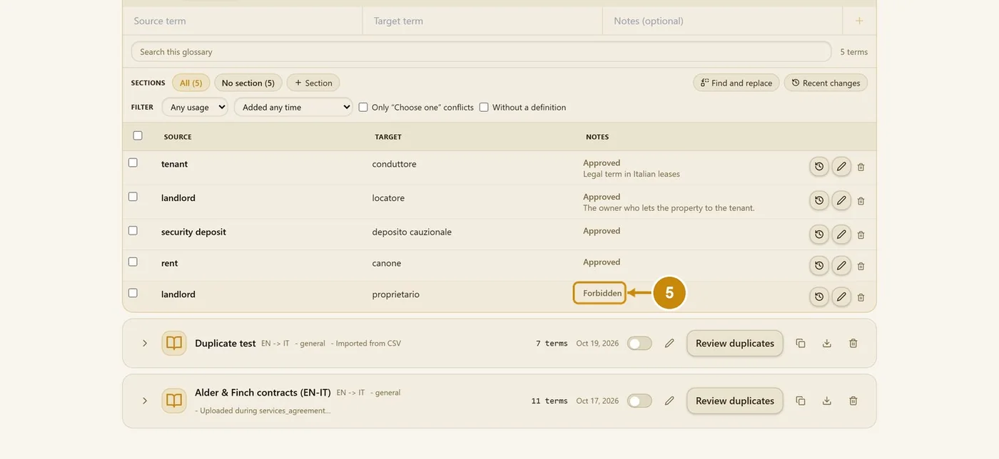Rename the Duplicate test glossary via pencil
The image size is (999, 459).
[x=669, y=344]
